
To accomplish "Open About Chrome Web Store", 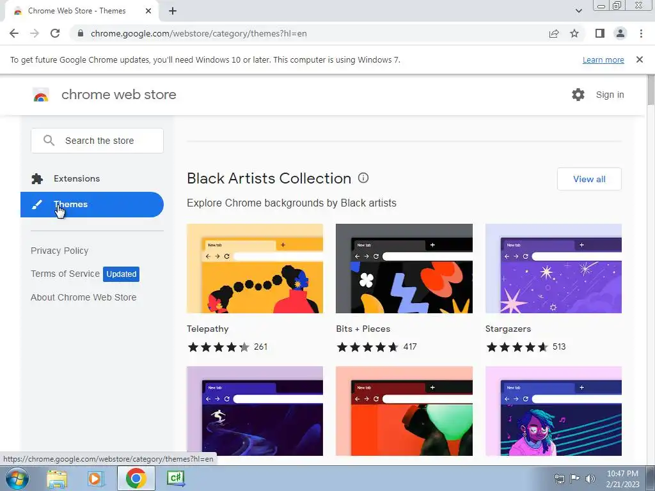I will (84, 297).
